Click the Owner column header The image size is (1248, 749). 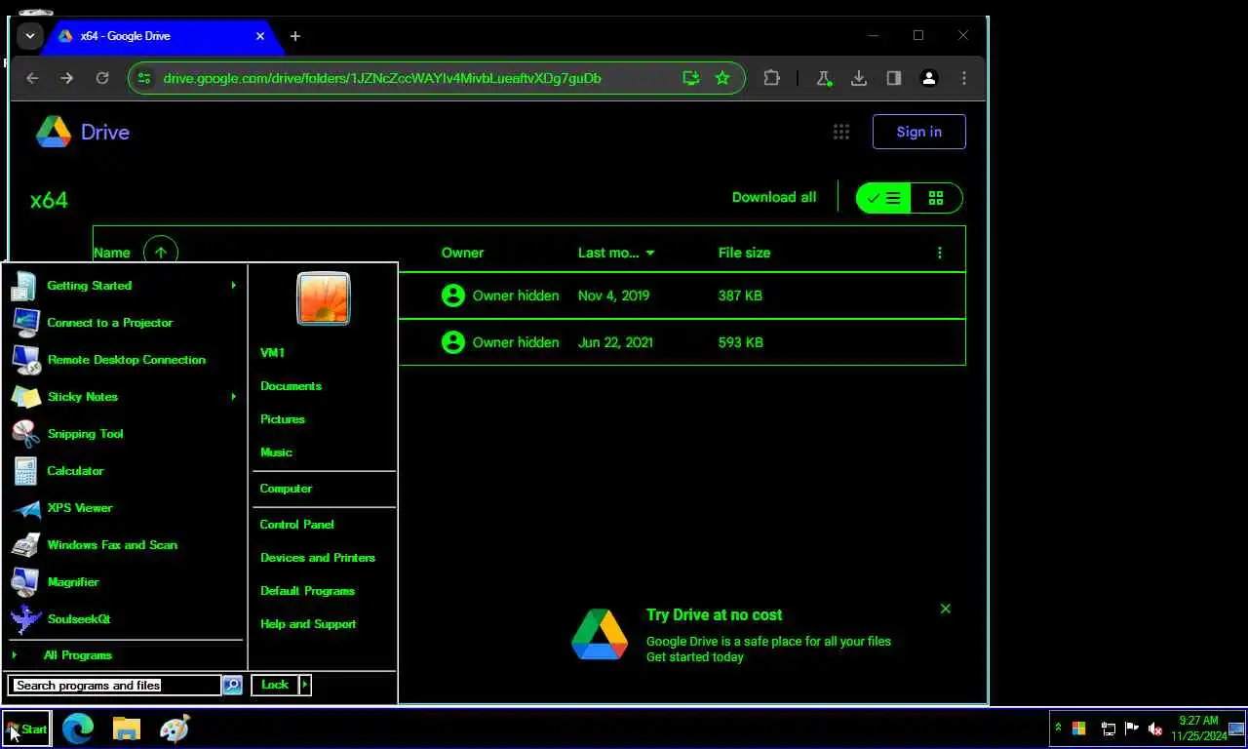point(462,253)
